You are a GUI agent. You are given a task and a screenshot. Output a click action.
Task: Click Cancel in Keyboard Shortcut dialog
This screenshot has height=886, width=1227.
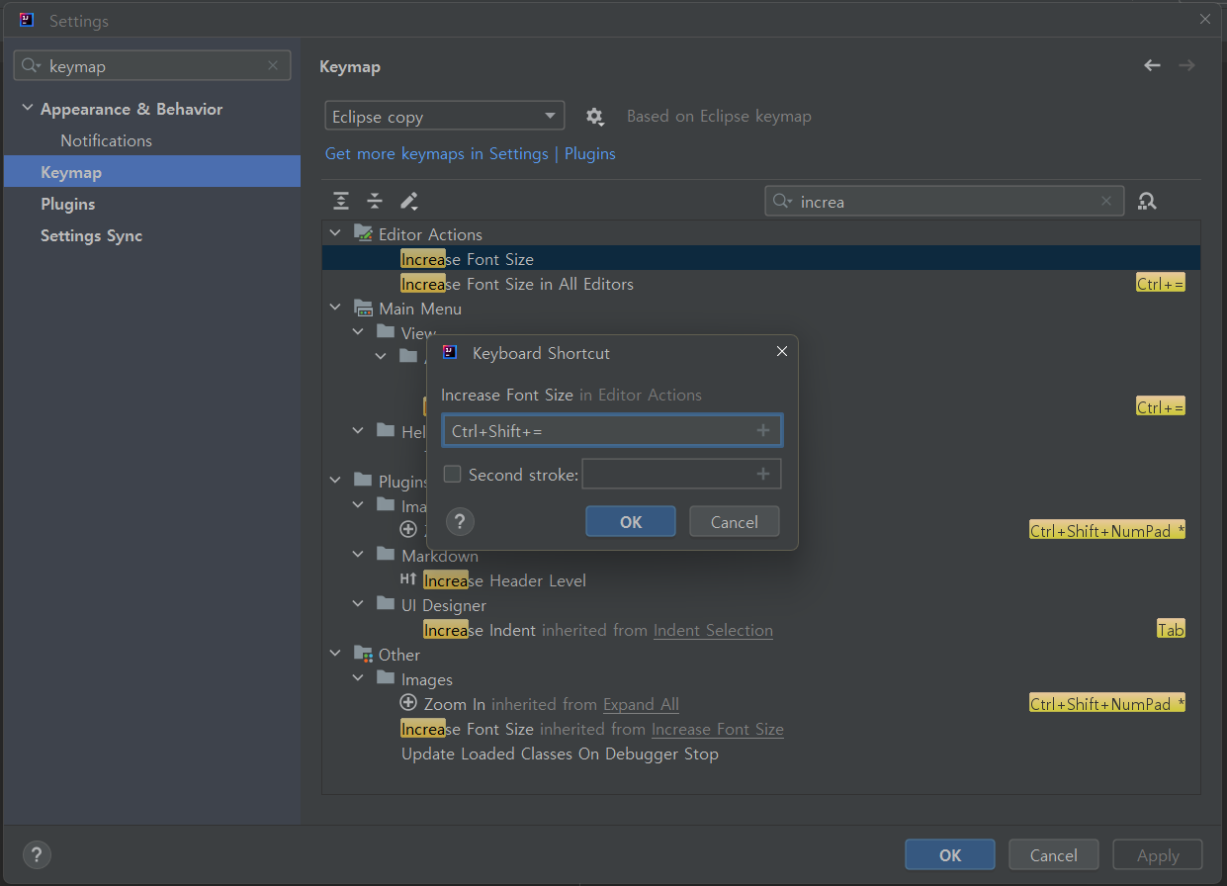735,522
